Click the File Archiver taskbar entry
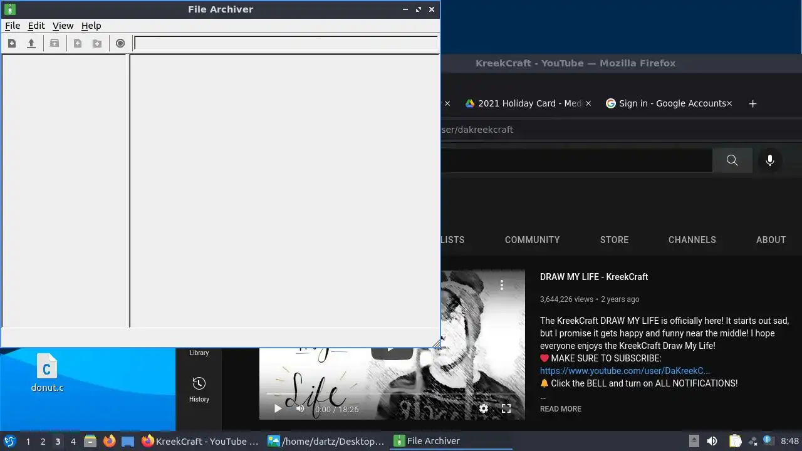The width and height of the screenshot is (802, 451). pos(451,441)
